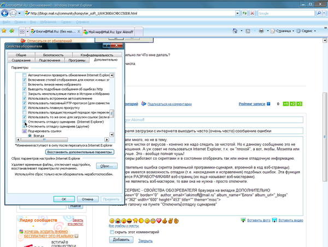Open the Print button dropdown arrow
The image size is (328, 247).
(267, 31)
